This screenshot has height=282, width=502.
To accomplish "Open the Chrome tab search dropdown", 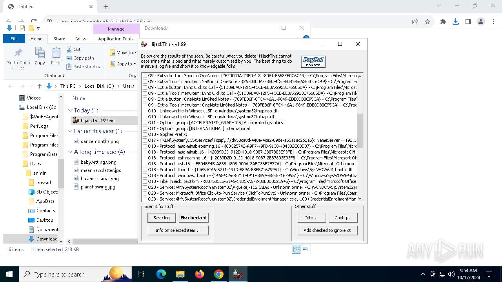I will coord(439,6).
